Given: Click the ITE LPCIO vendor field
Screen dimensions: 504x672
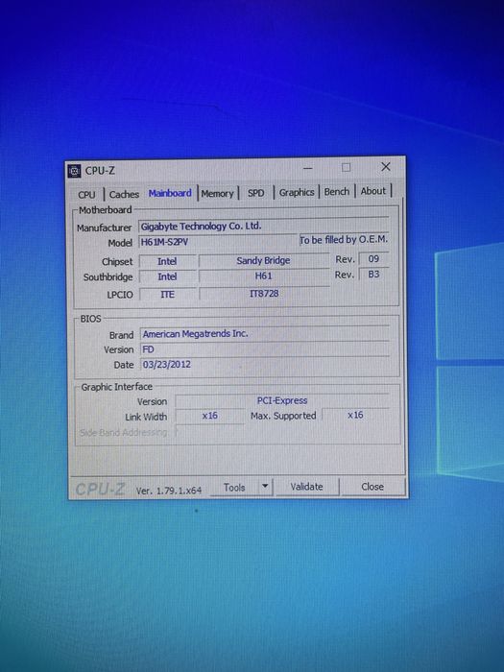Looking at the screenshot, I should (x=167, y=295).
